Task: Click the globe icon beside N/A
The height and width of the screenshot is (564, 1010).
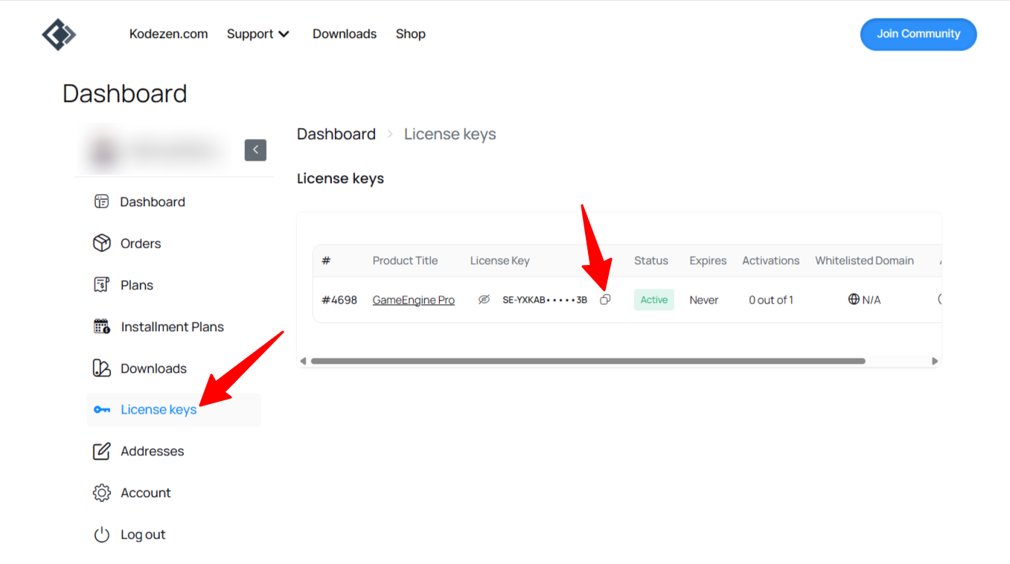Action: pyautogui.click(x=854, y=299)
